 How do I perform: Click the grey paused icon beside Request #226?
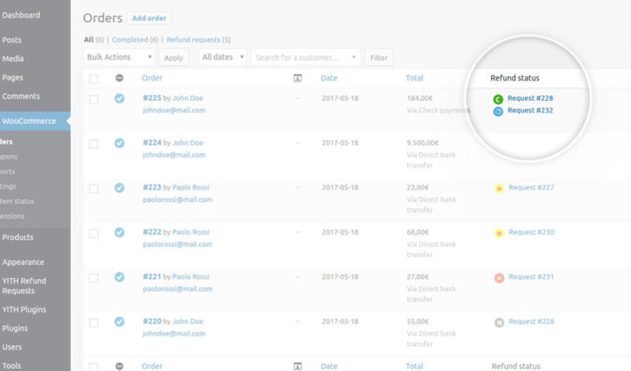(499, 323)
